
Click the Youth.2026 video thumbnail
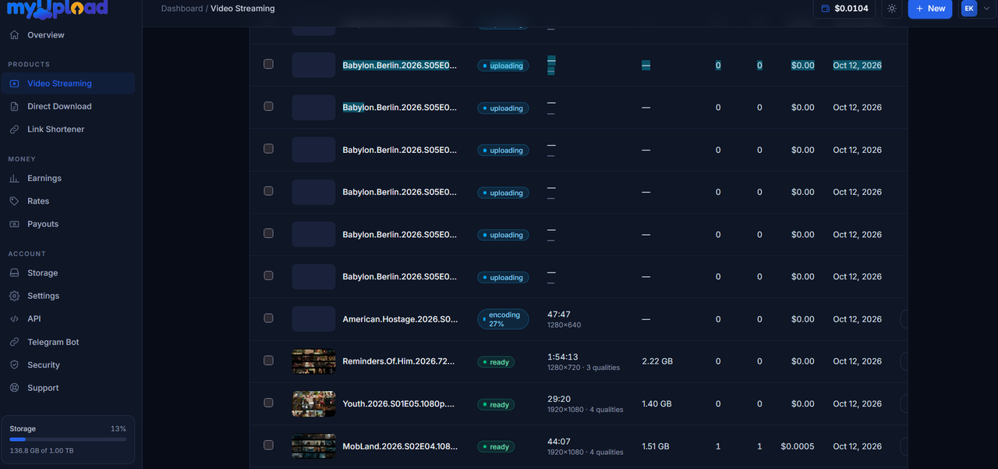(x=313, y=403)
